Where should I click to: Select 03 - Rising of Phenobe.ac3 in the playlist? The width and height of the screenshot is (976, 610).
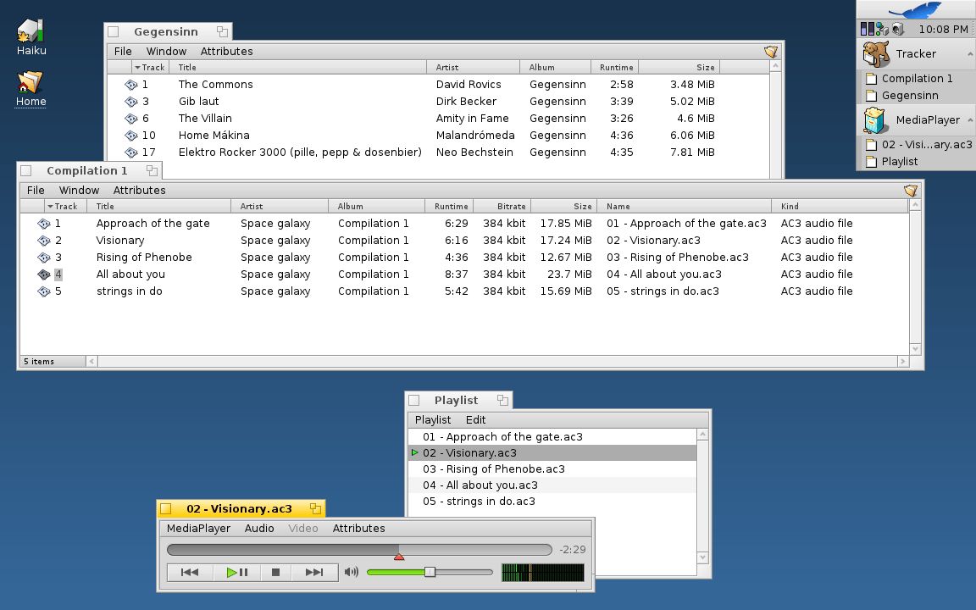pos(493,469)
